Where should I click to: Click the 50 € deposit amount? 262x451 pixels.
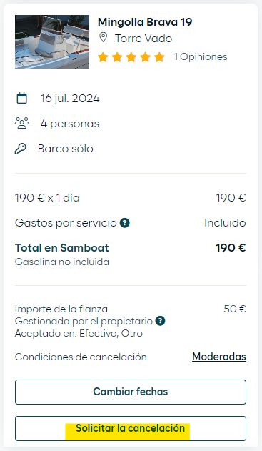[235, 309]
